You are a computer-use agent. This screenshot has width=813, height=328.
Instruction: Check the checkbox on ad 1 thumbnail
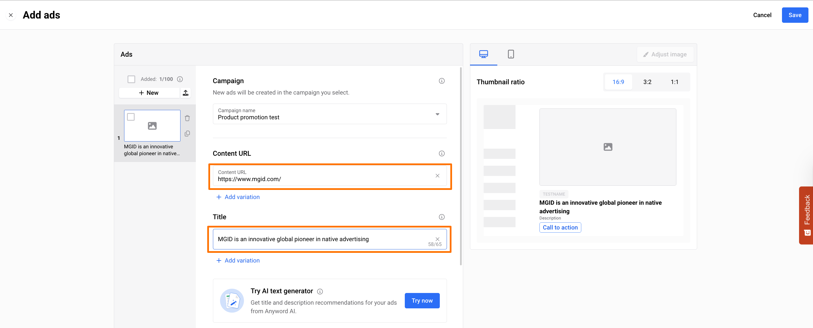(x=131, y=117)
